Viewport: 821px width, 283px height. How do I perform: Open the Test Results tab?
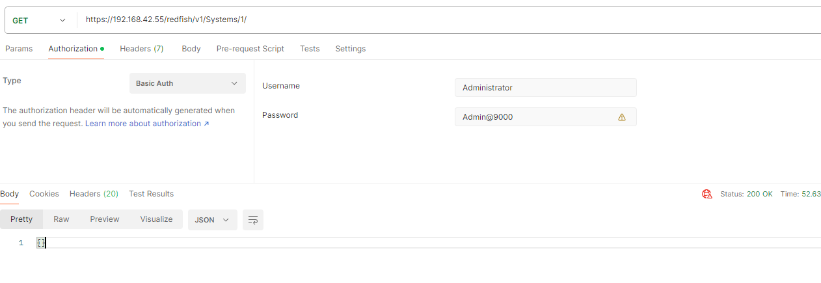(x=151, y=194)
